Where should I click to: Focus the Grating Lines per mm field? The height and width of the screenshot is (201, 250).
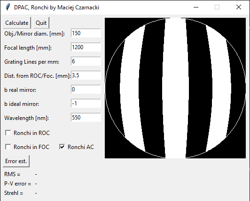(x=86, y=61)
